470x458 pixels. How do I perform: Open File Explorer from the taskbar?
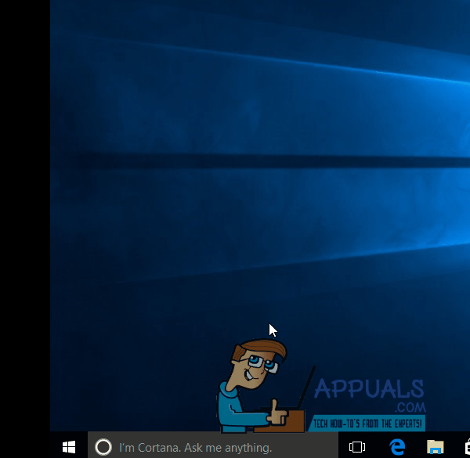point(436,447)
